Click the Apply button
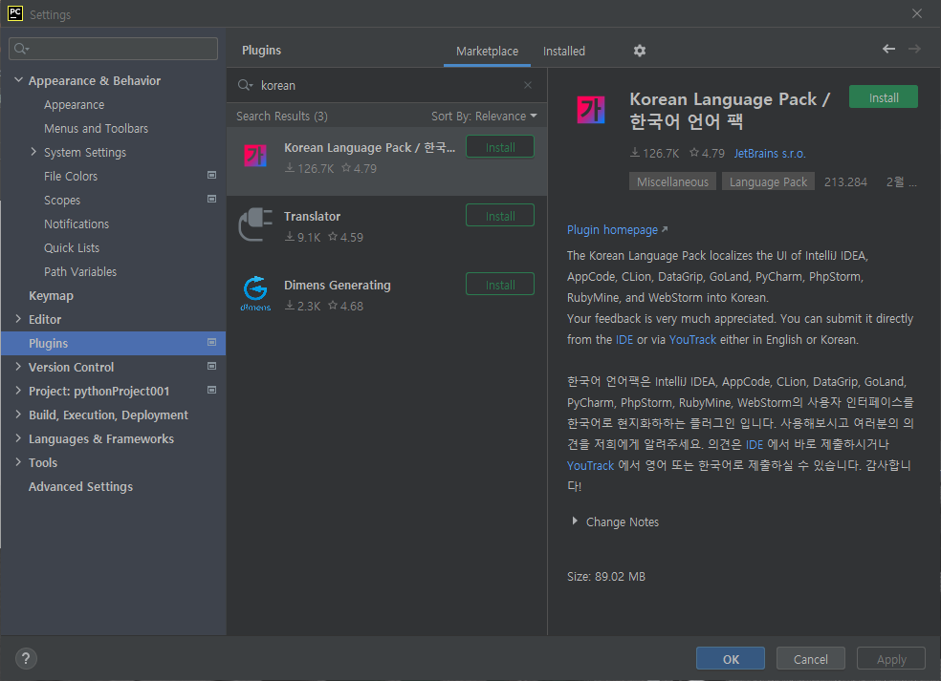 point(891,659)
